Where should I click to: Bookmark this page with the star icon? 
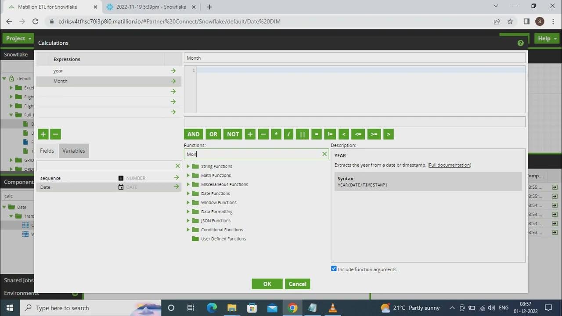[x=510, y=22]
